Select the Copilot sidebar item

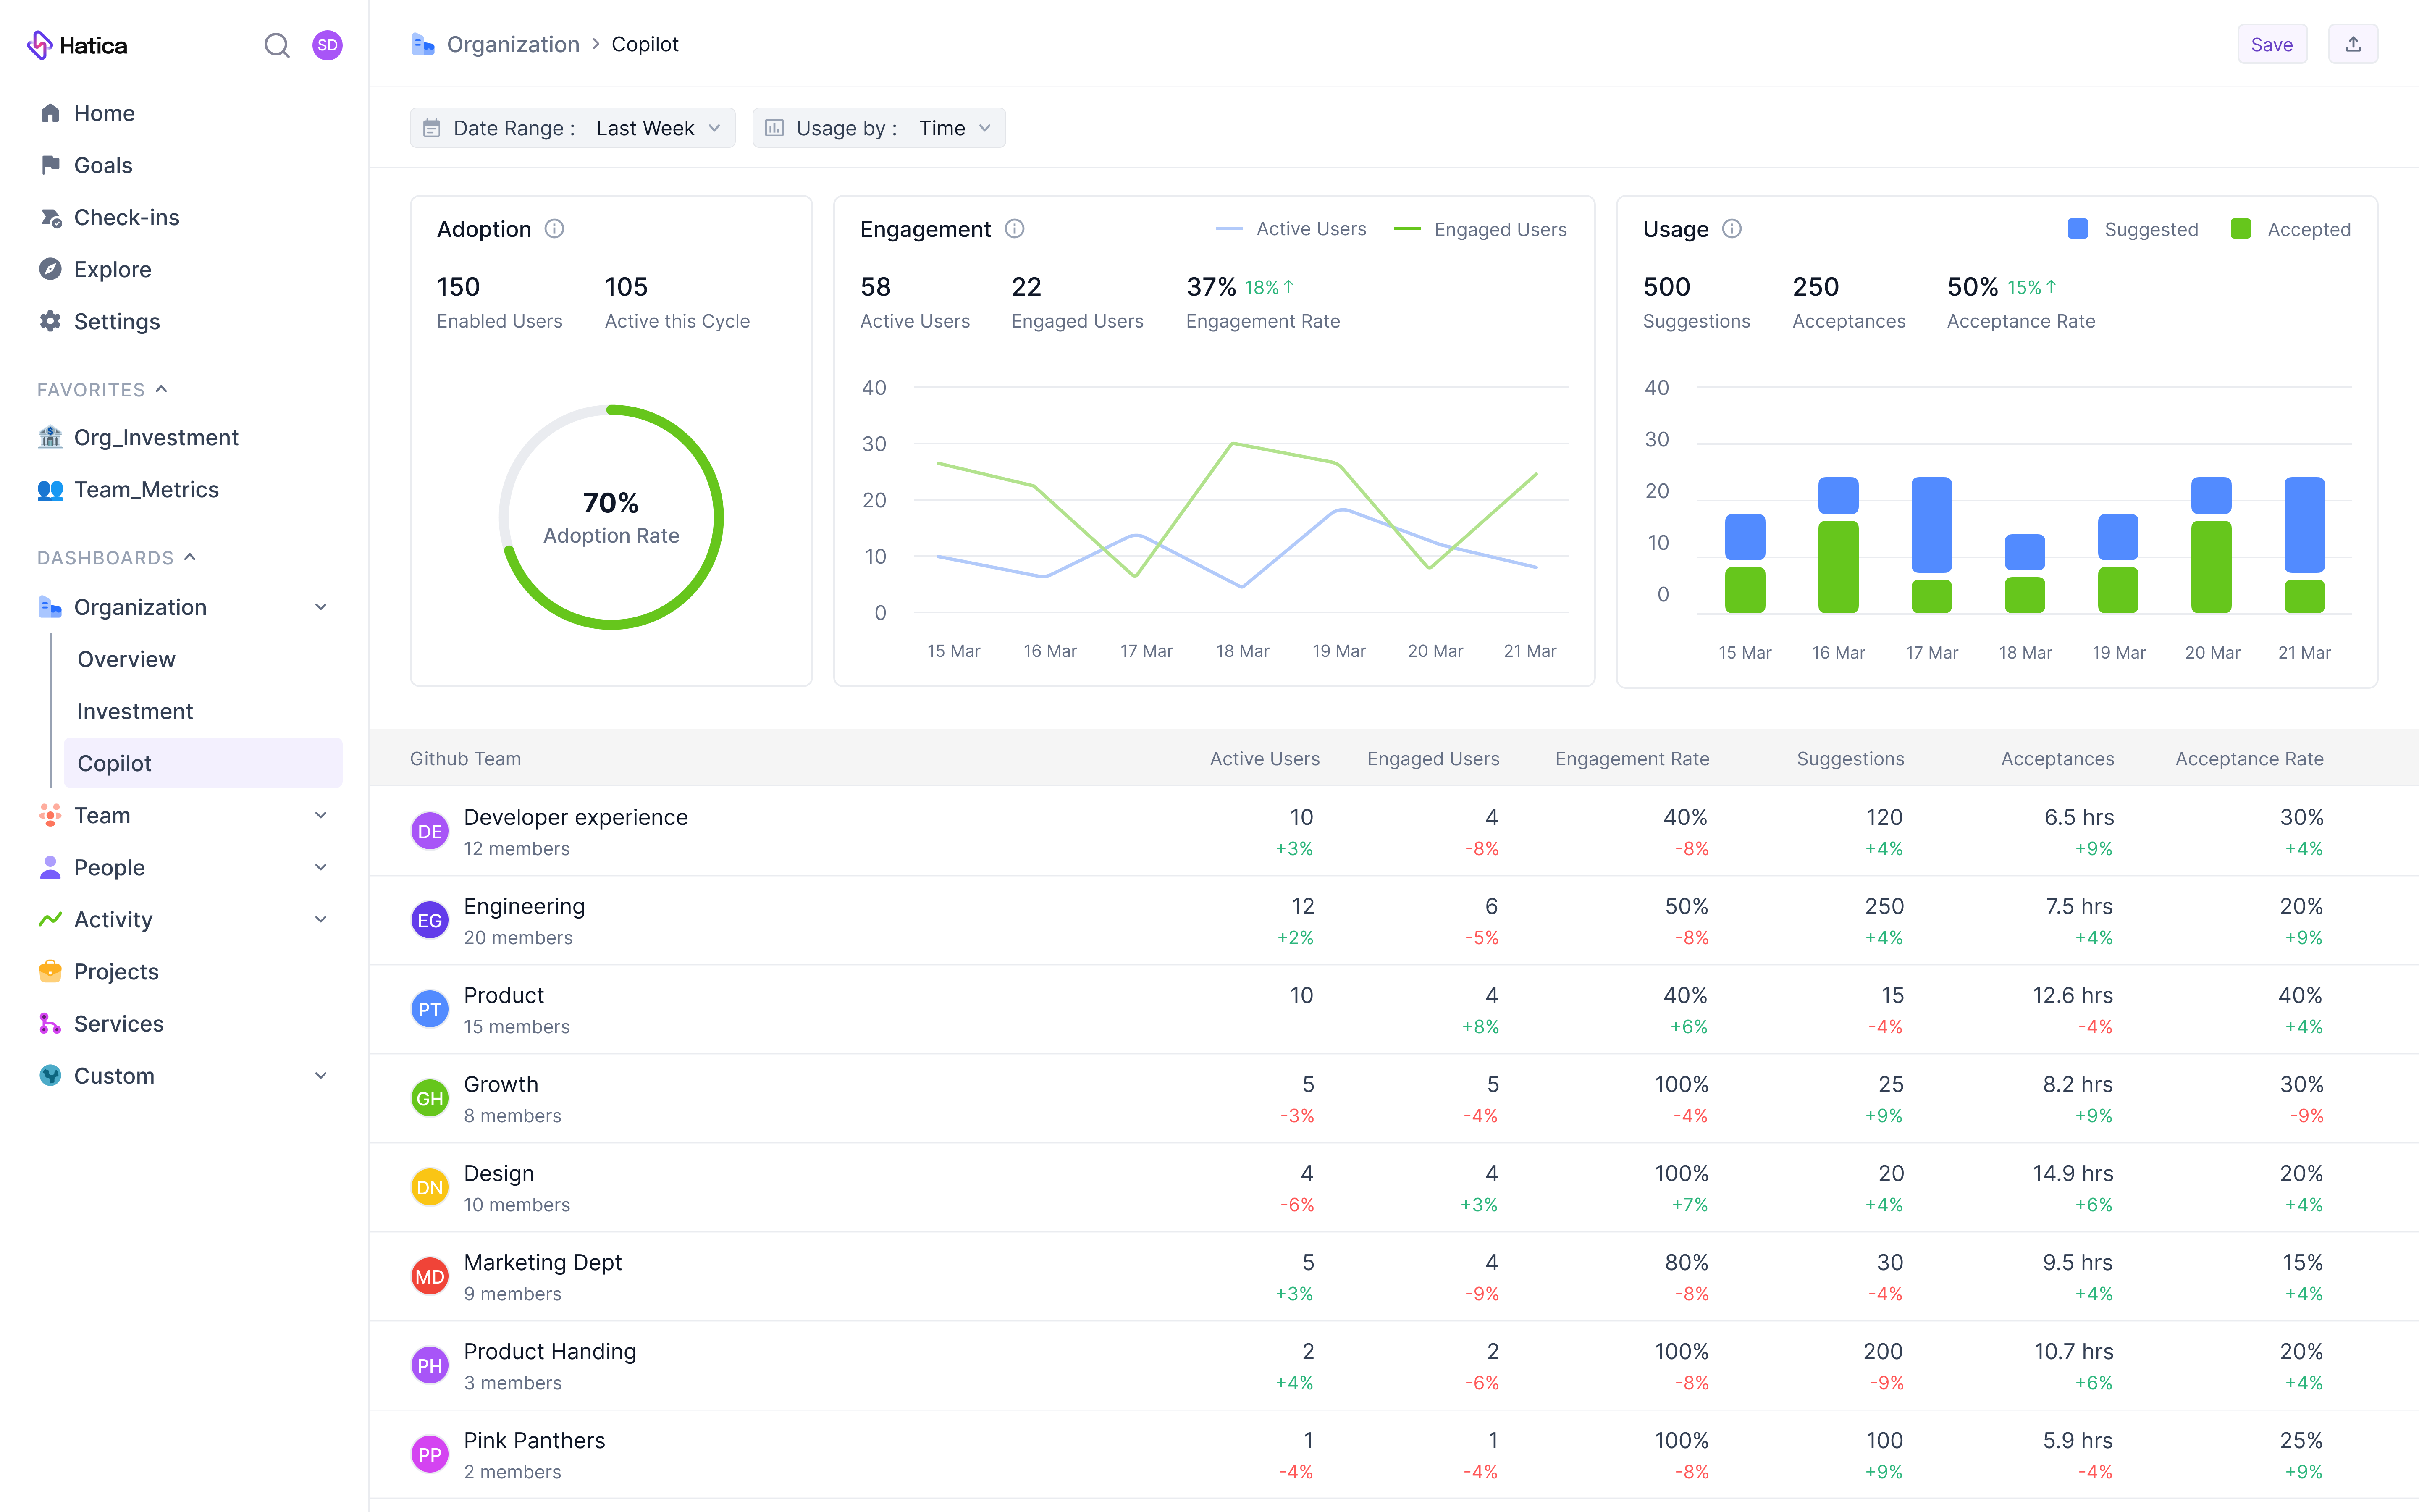pyautogui.click(x=203, y=763)
